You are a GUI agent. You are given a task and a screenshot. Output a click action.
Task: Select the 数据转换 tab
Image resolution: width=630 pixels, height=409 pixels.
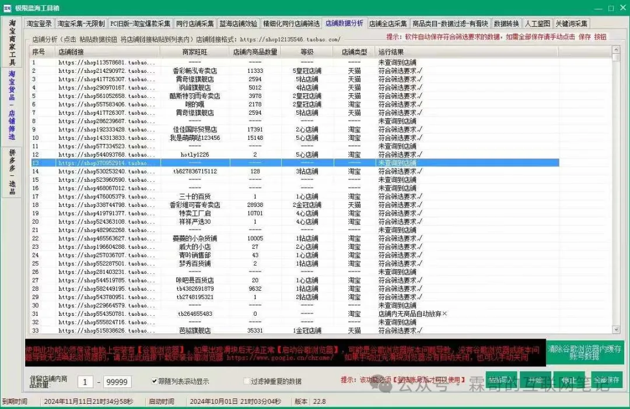click(x=506, y=24)
